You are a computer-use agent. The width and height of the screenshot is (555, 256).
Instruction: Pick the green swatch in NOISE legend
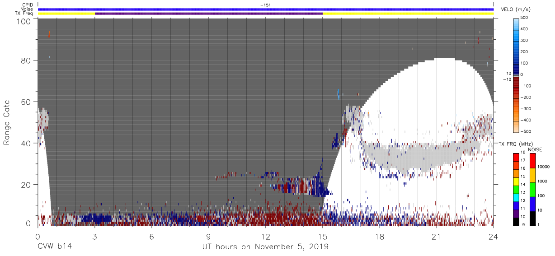click(x=532, y=190)
